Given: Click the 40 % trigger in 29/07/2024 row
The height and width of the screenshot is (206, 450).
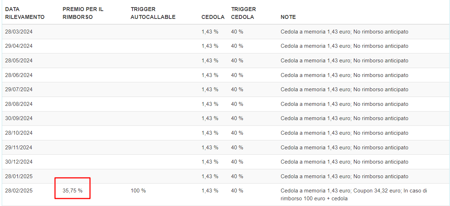Looking at the screenshot, I should click(237, 89).
